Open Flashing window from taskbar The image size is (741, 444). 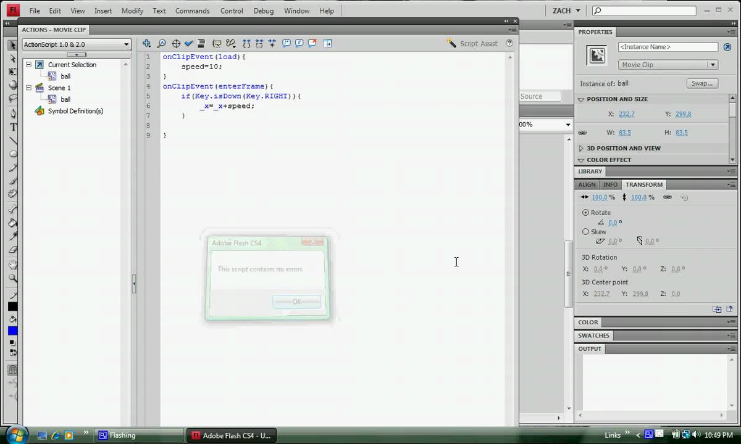[x=140, y=435]
